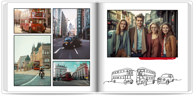Click the Gherkin skyscraper in the taxi photo

(x=70, y=27)
